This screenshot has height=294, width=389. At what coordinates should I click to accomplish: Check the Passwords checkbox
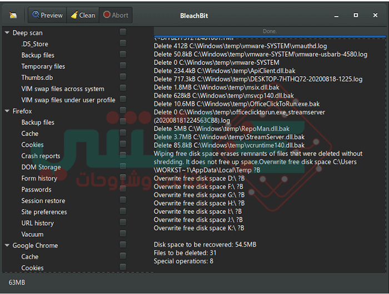pos(123,188)
